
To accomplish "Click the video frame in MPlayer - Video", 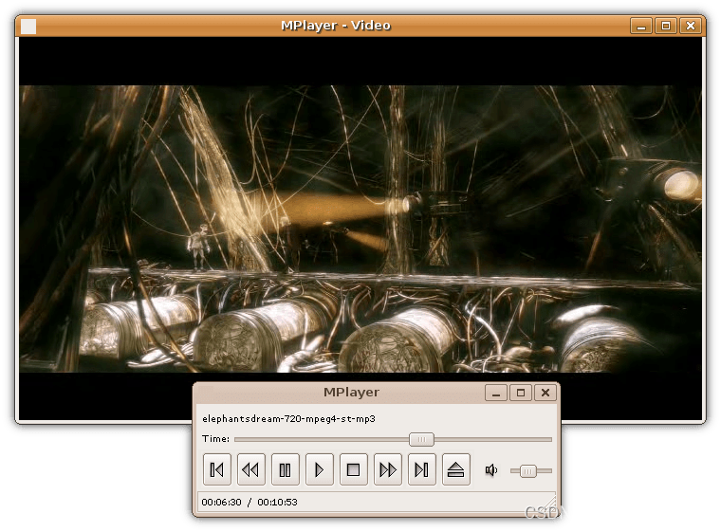I will (360, 229).
